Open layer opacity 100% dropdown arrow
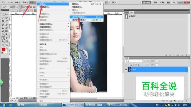The height and width of the screenshot is (107, 191). [157, 61]
